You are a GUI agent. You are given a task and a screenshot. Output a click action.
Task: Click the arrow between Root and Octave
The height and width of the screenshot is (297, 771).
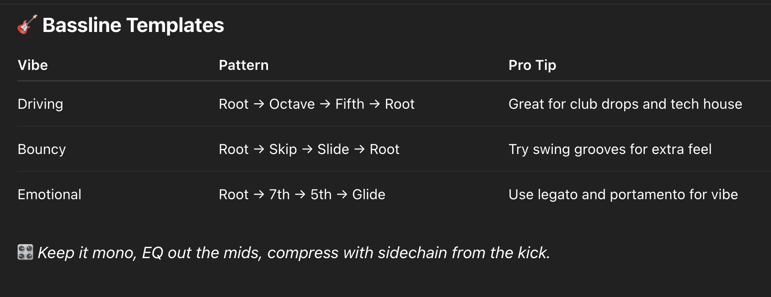[x=259, y=104]
